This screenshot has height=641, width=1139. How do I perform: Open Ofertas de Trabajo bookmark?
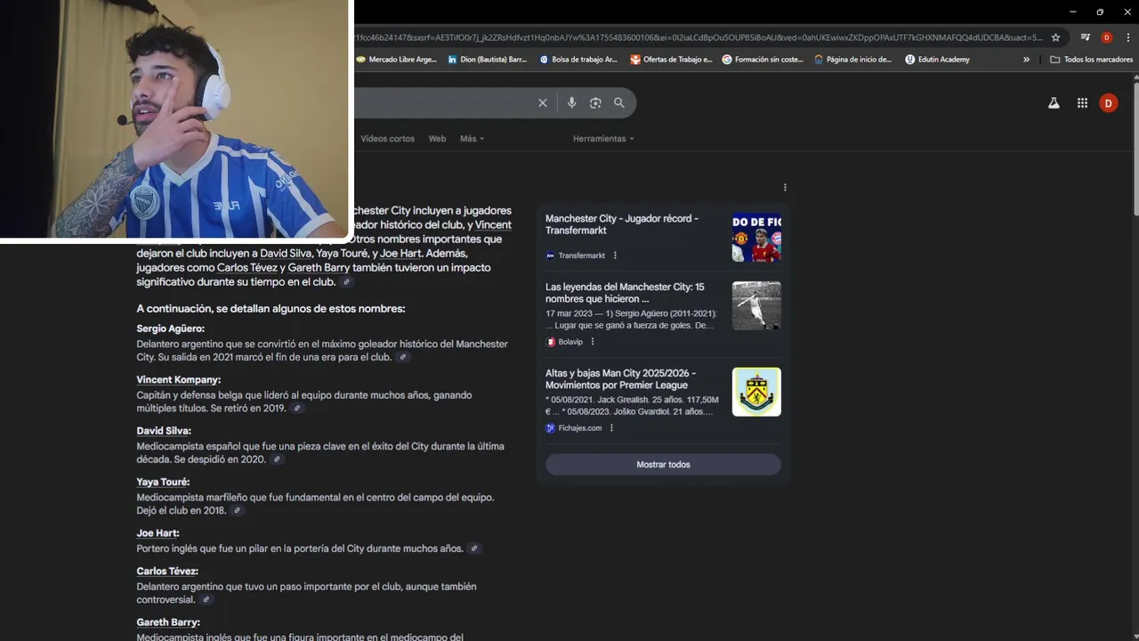[x=671, y=60]
